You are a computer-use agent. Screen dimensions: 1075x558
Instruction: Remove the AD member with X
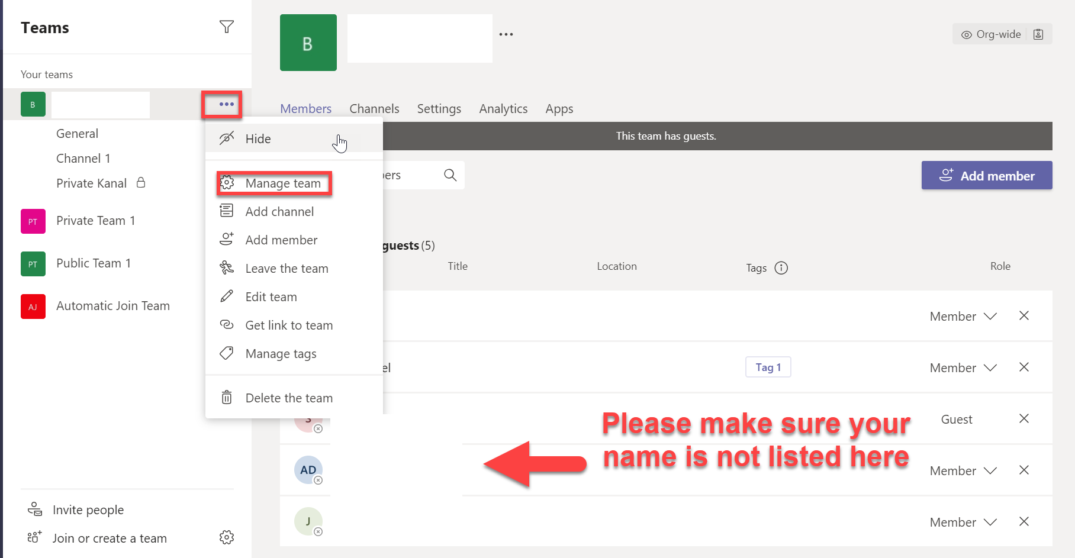pos(1024,470)
